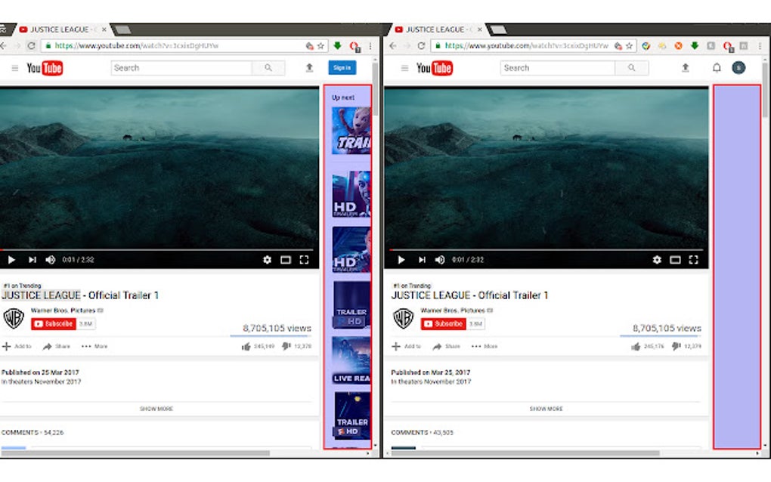
Task: Click the video progress bar in left player
Action: point(157,250)
